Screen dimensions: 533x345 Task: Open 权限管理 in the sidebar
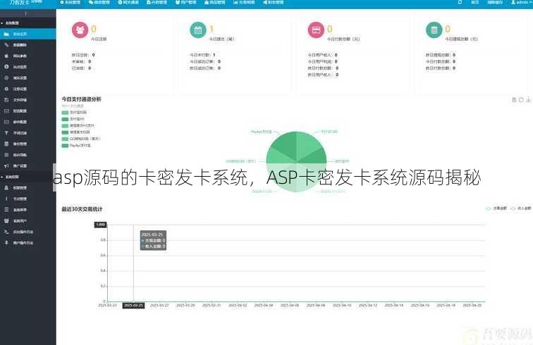pyautogui.click(x=28, y=187)
